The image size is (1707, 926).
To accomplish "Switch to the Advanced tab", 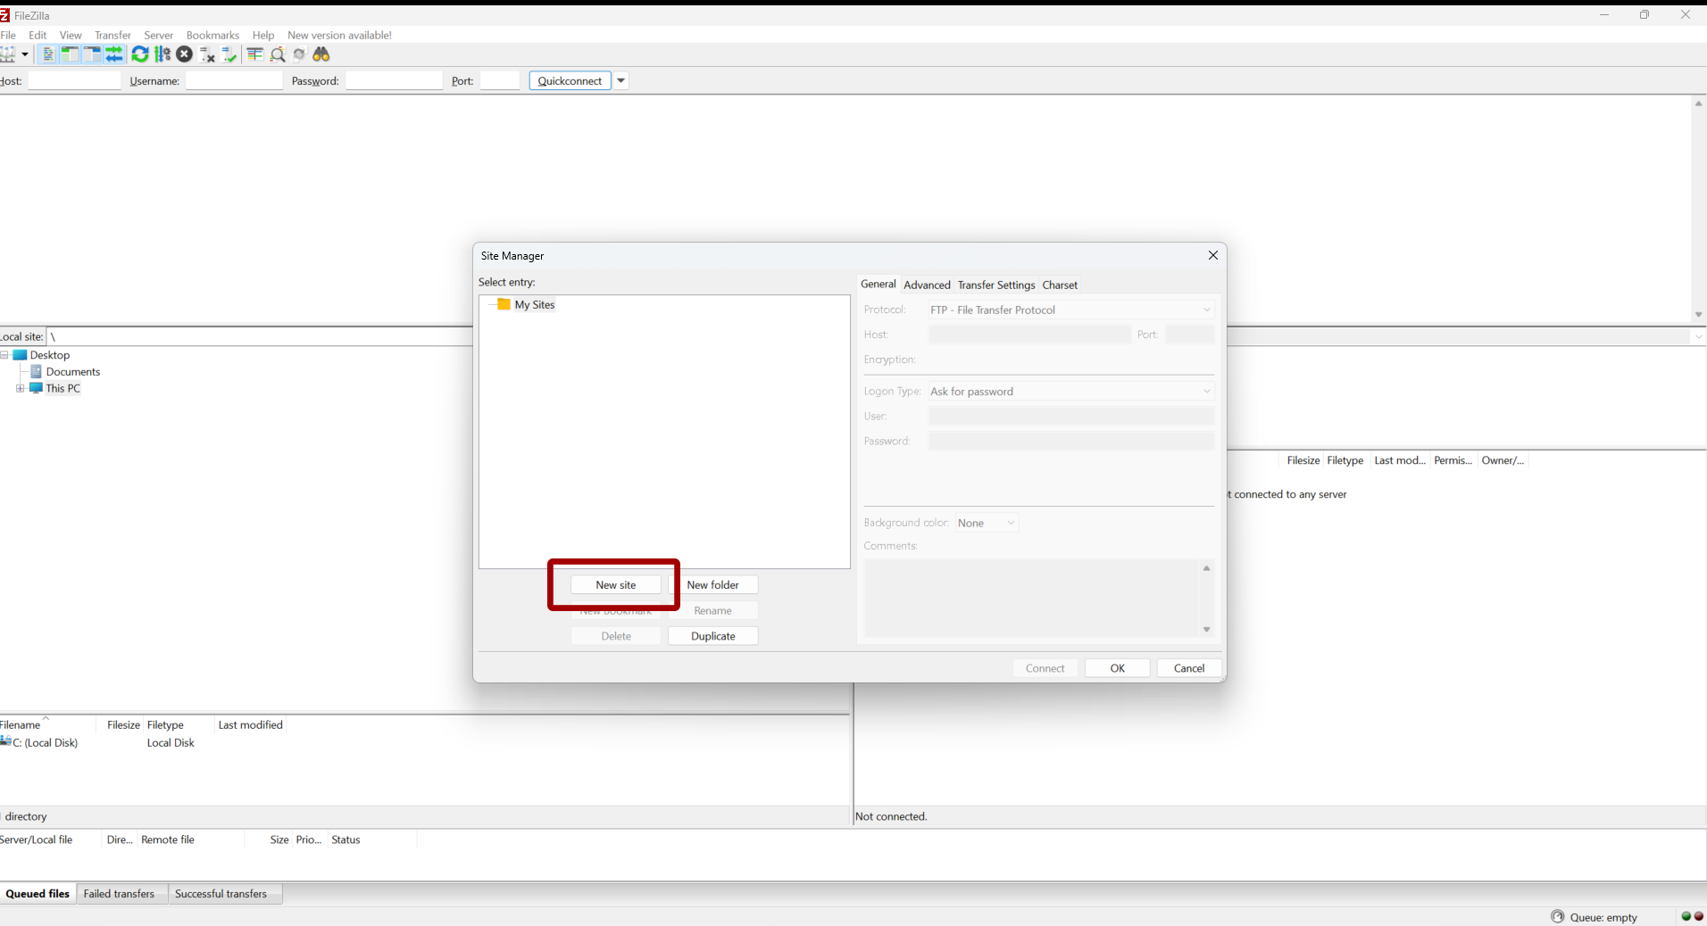I will pos(927,285).
